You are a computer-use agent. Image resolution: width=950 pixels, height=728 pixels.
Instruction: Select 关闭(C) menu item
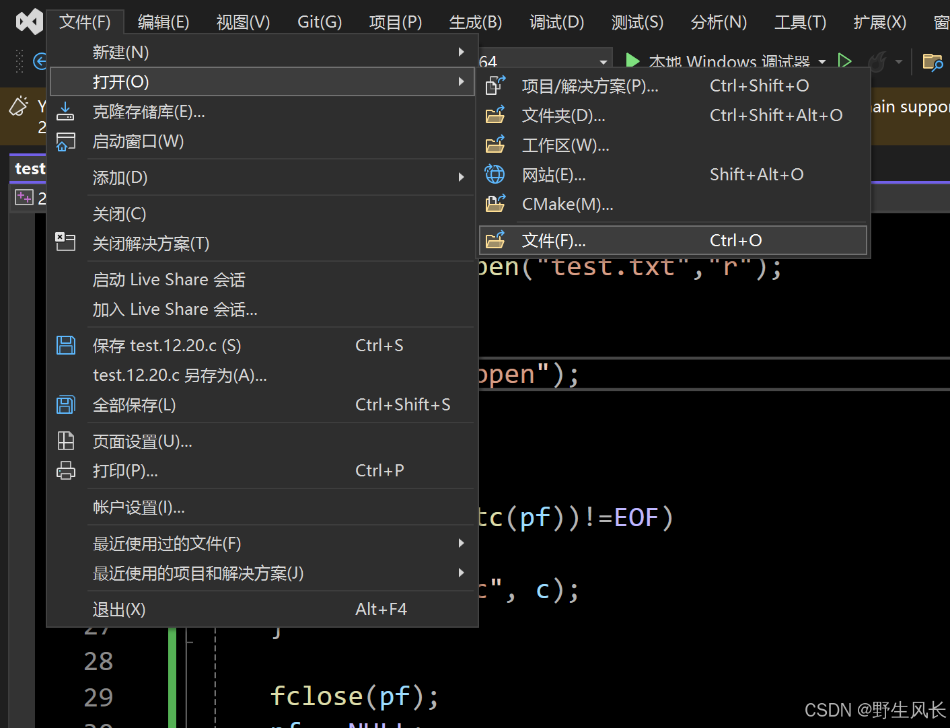click(x=262, y=214)
